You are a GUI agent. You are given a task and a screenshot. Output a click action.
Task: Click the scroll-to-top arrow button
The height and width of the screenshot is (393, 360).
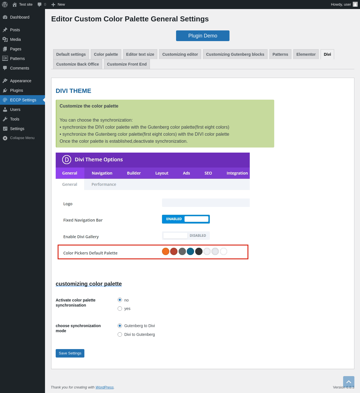click(x=349, y=382)
